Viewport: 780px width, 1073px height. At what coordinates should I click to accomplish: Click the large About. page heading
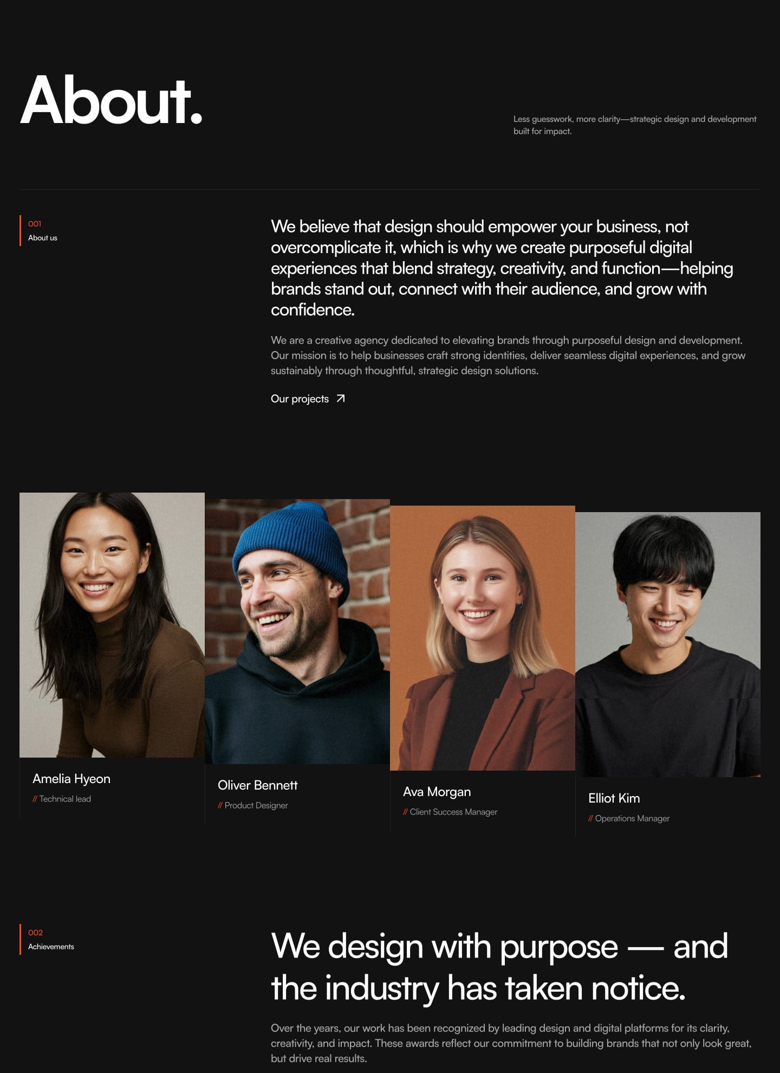pyautogui.click(x=112, y=100)
